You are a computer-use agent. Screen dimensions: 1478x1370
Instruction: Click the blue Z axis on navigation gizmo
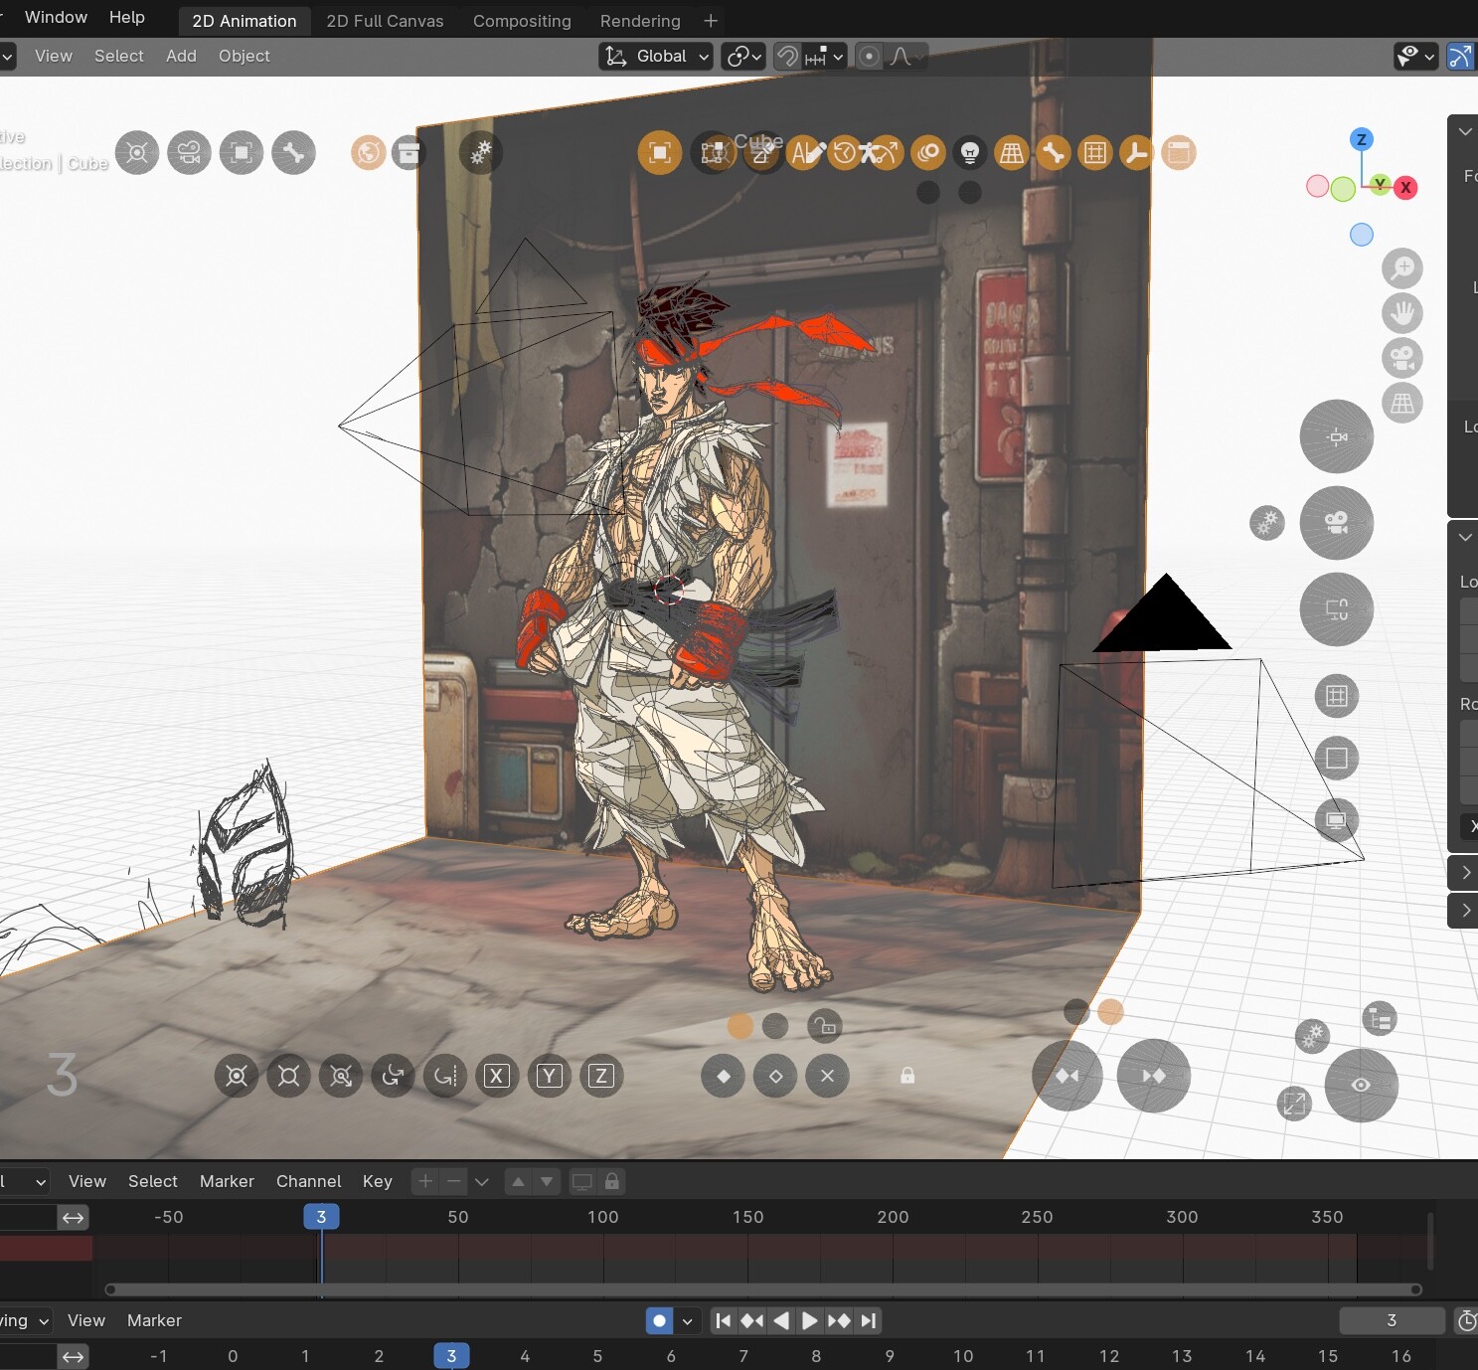coord(1362,139)
